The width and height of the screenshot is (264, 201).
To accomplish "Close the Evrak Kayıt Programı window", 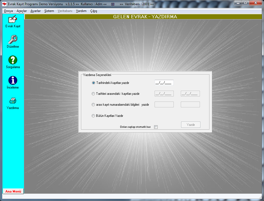I will pyautogui.click(x=255, y=3).
